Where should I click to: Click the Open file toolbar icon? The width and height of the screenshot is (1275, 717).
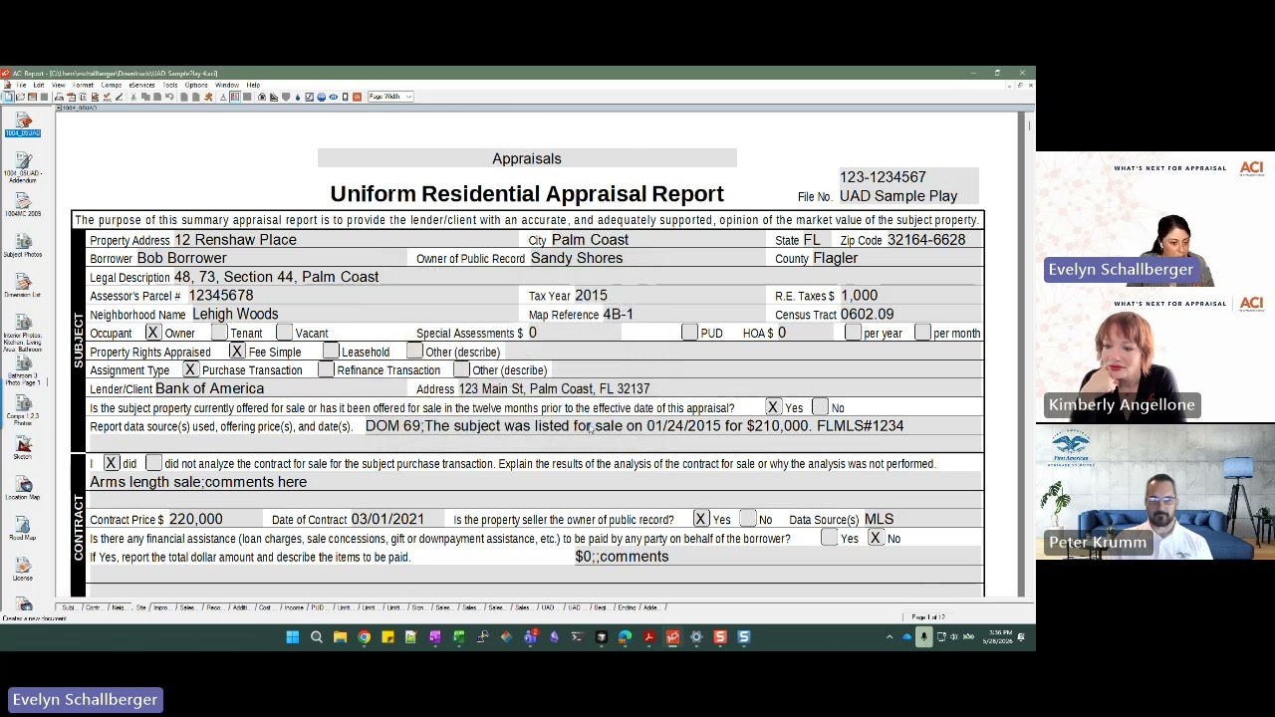pos(20,97)
